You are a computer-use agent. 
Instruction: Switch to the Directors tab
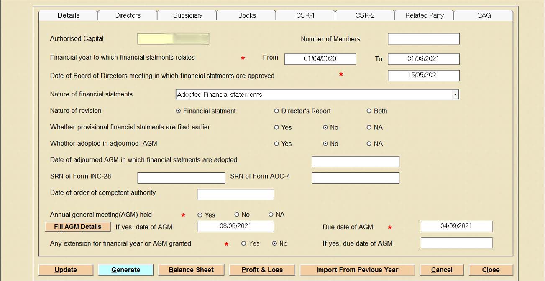click(x=128, y=15)
